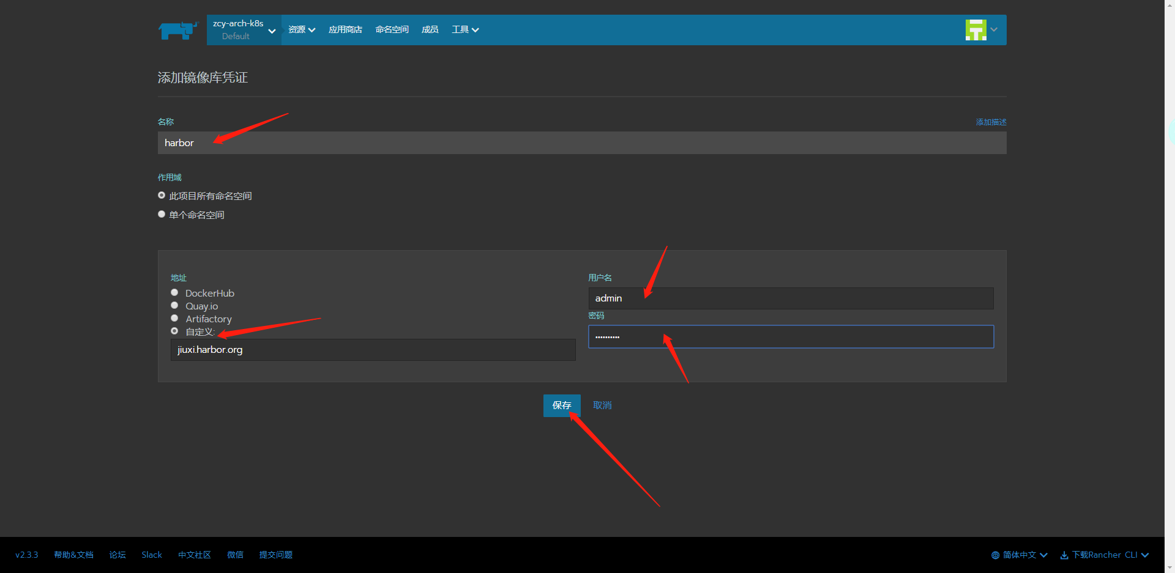This screenshot has width=1175, height=573.
Task: Open 帮助&文档 footer link
Action: 73,555
